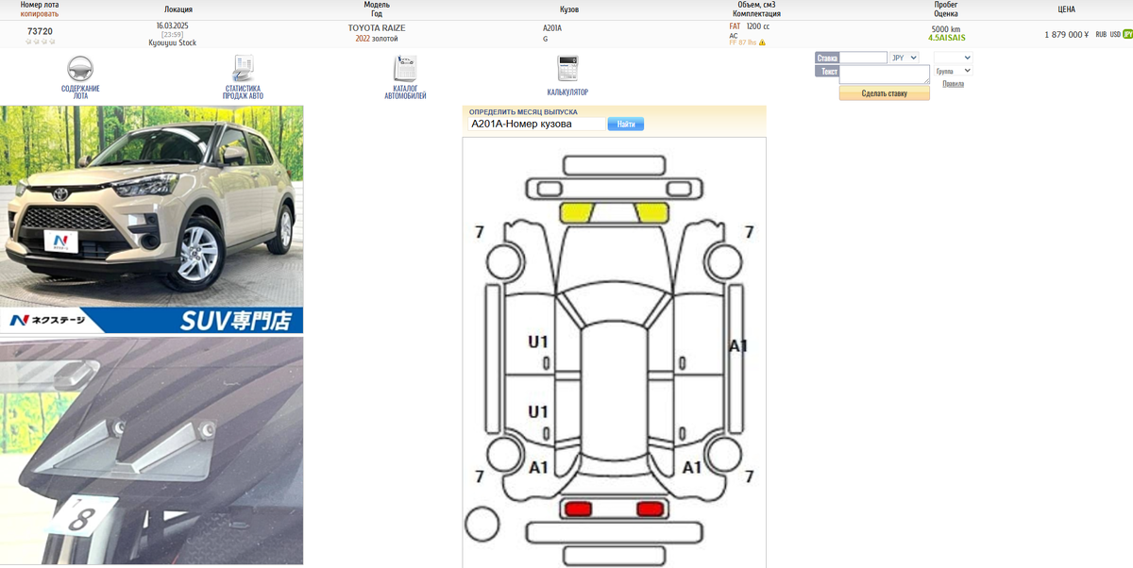Viewport: 1133px width, 568px height.
Task: Click the КАЛЬКУЛЯТОР caption
Action: coord(567,92)
